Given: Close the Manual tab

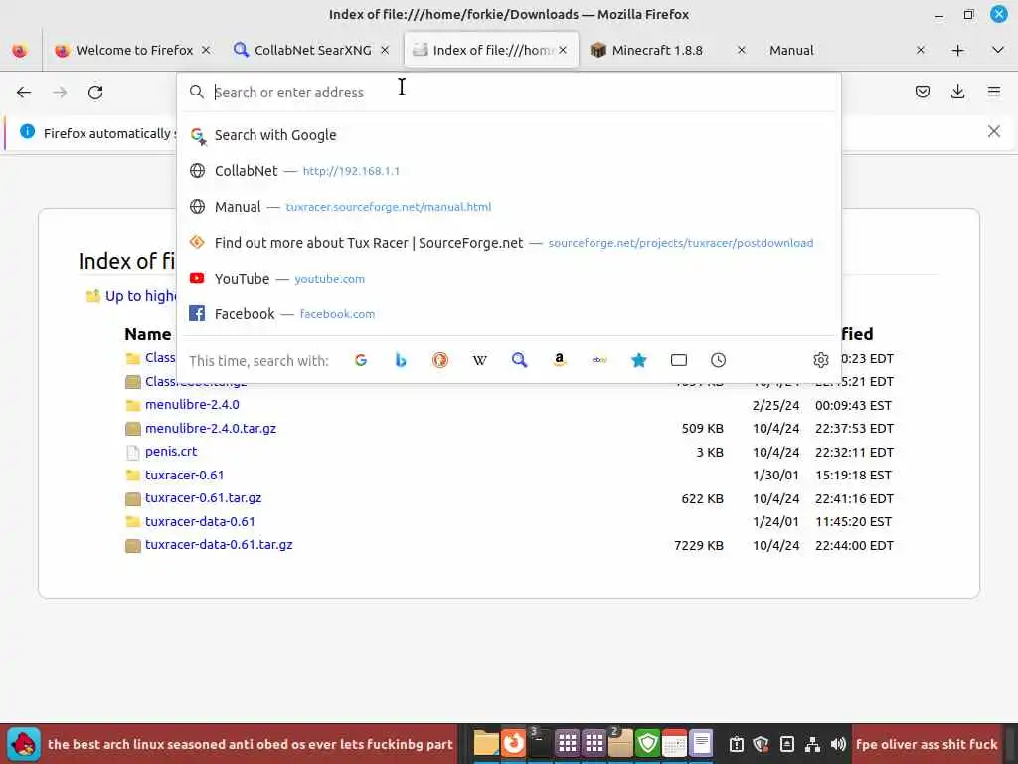Looking at the screenshot, I should (x=920, y=50).
